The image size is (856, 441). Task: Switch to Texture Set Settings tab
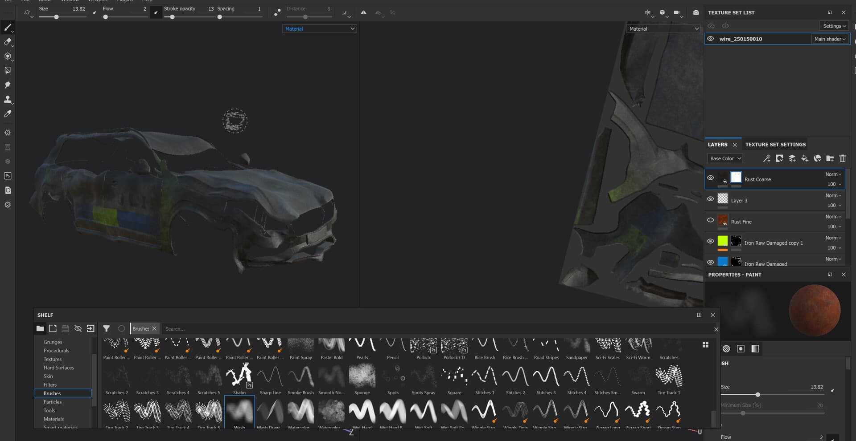pyautogui.click(x=775, y=145)
